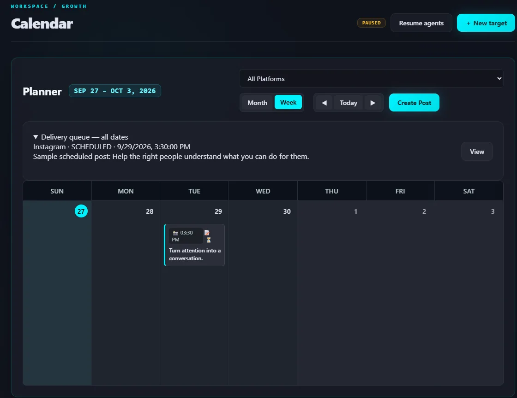Select day 28 in Monday column
Screen dimensions: 517x398
pyautogui.click(x=150, y=211)
